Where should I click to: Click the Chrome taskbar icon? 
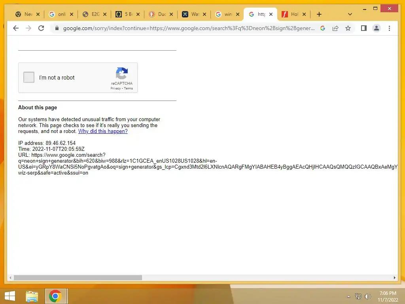55,296
